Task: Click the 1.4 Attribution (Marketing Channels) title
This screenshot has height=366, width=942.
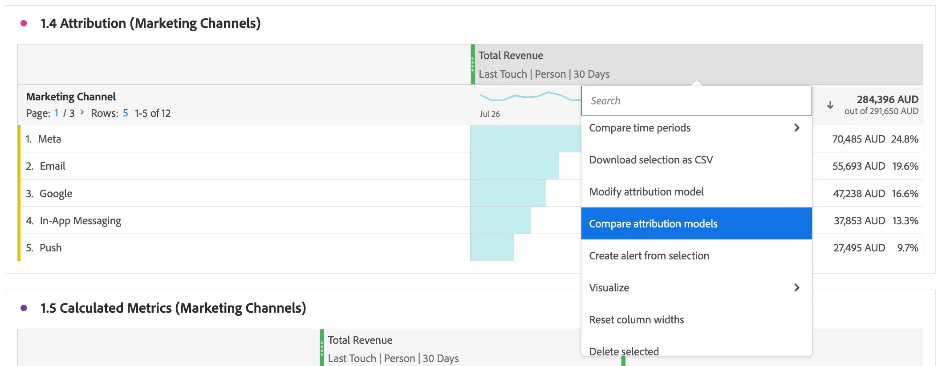Action: (x=150, y=23)
